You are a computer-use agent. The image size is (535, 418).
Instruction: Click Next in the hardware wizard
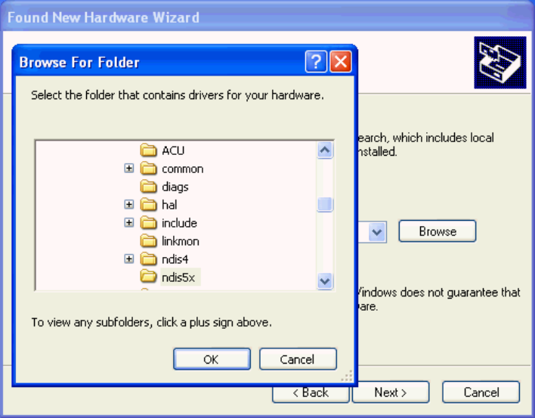point(391,392)
